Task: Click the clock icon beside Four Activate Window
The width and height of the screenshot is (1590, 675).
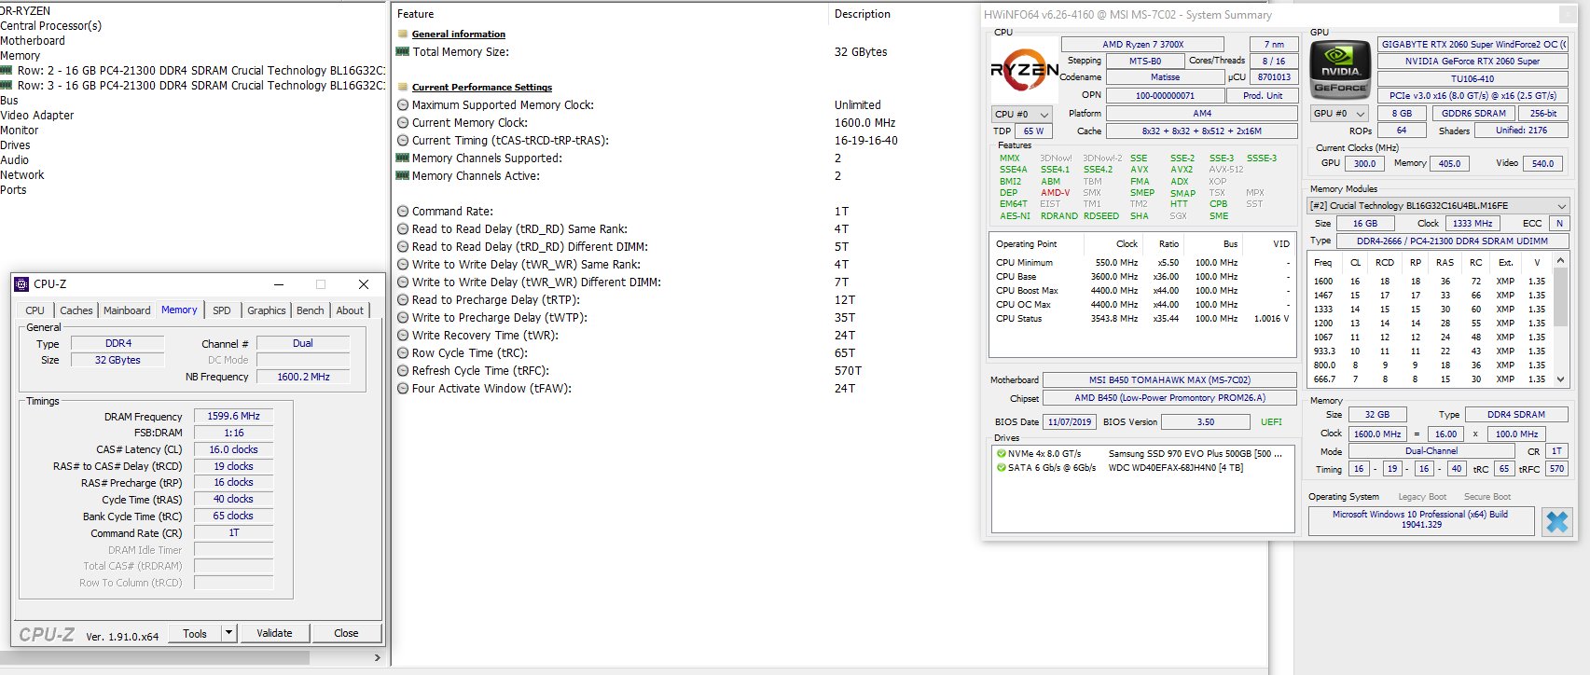Action: click(x=403, y=389)
